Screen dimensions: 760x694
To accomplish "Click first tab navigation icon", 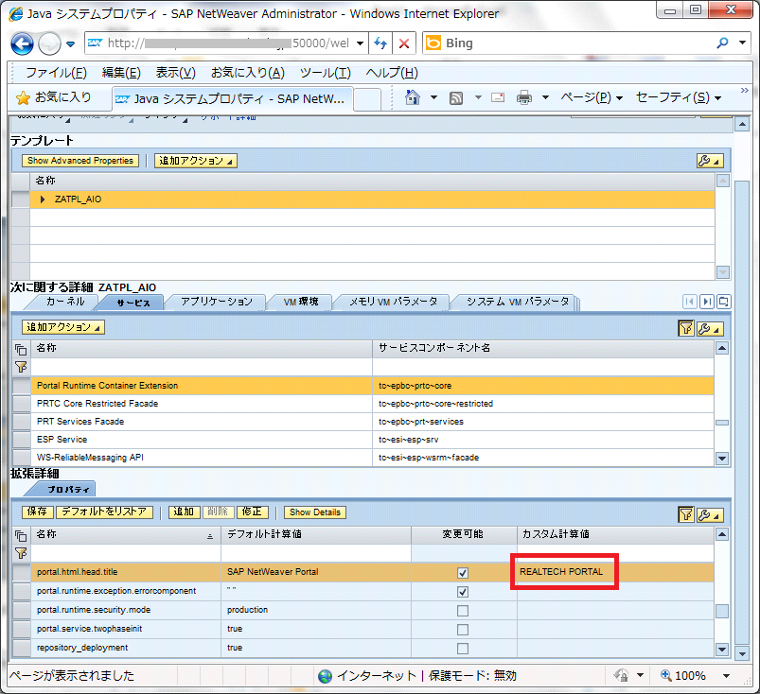I will pyautogui.click(x=689, y=302).
